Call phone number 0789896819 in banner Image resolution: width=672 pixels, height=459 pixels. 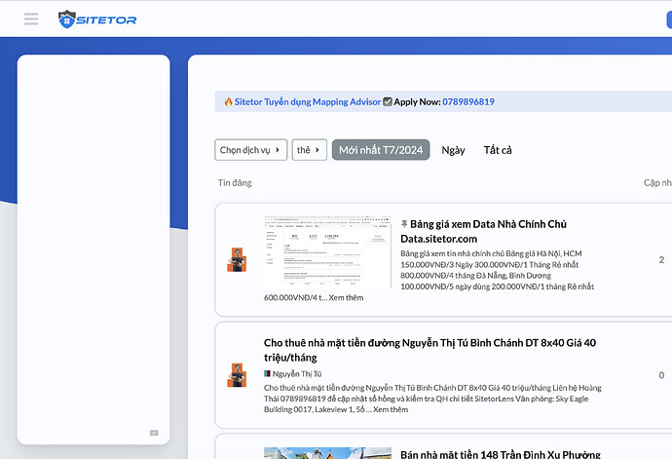[x=468, y=101]
